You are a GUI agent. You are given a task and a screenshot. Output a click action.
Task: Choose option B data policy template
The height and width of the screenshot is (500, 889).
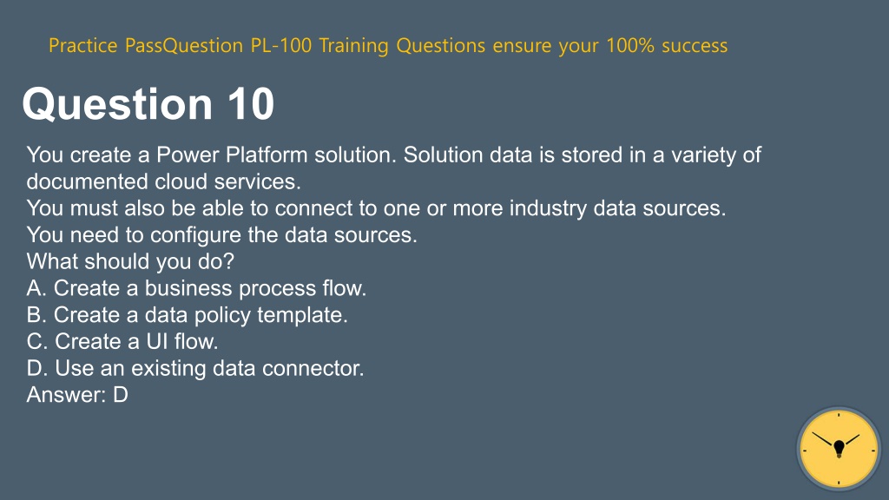tap(188, 314)
